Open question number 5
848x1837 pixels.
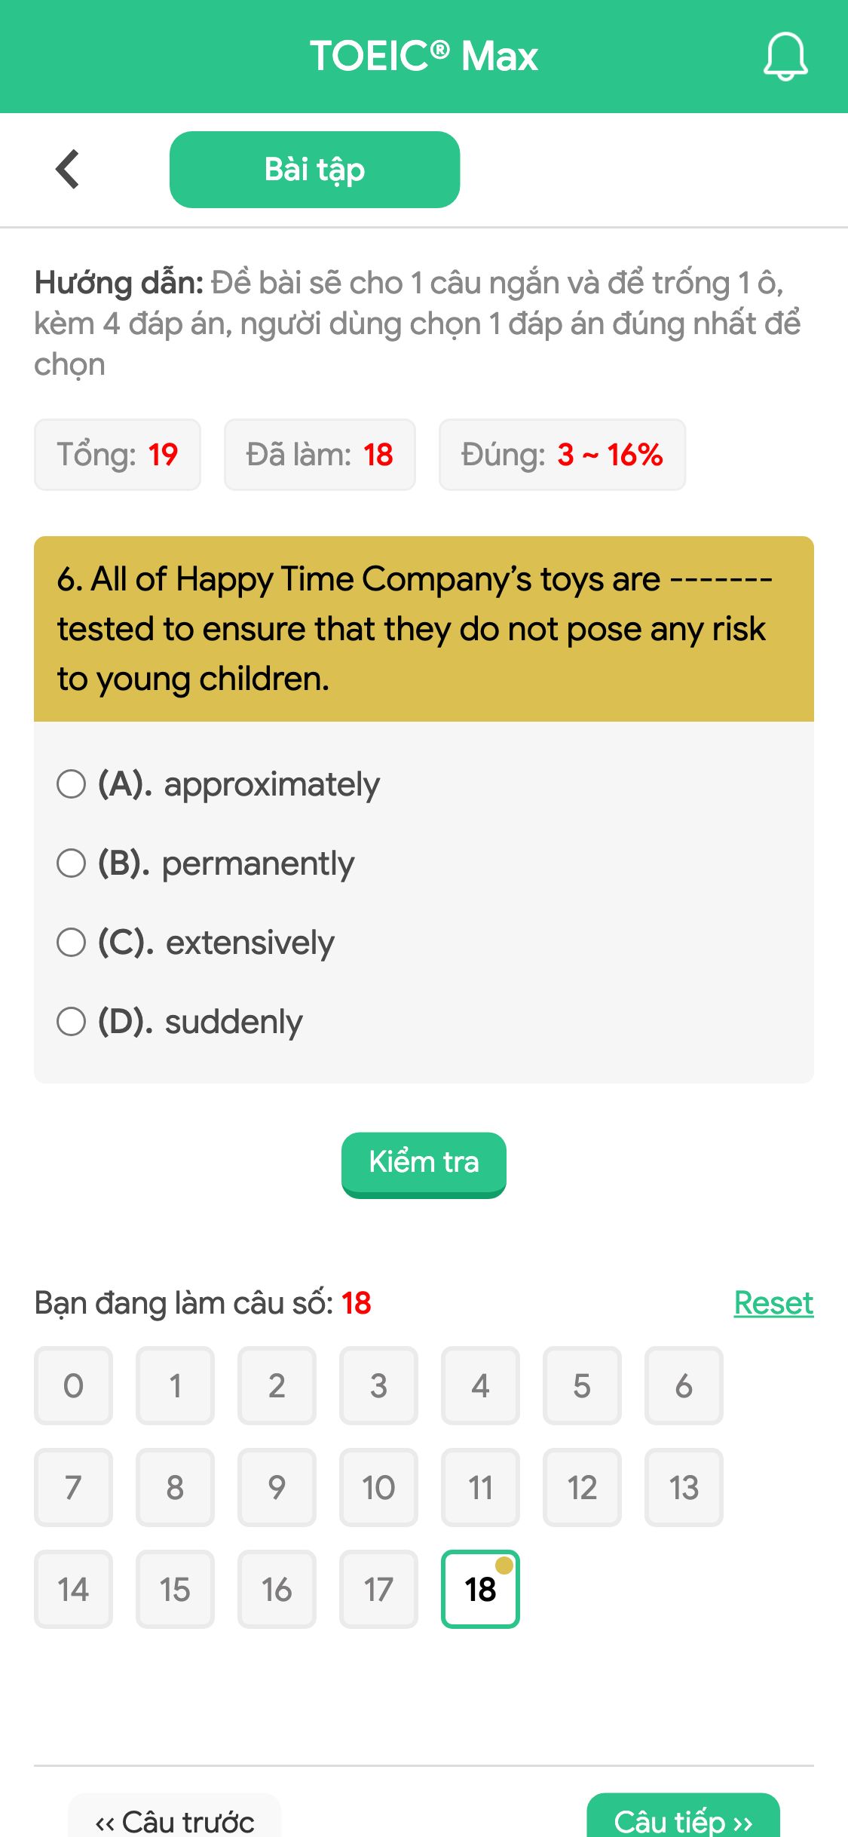click(x=582, y=1386)
